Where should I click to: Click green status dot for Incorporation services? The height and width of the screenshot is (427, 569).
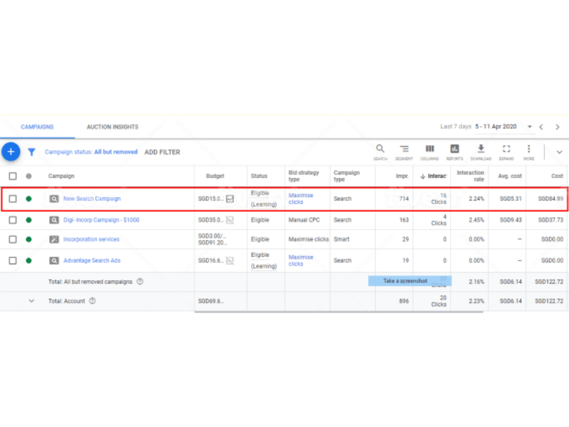point(28,239)
